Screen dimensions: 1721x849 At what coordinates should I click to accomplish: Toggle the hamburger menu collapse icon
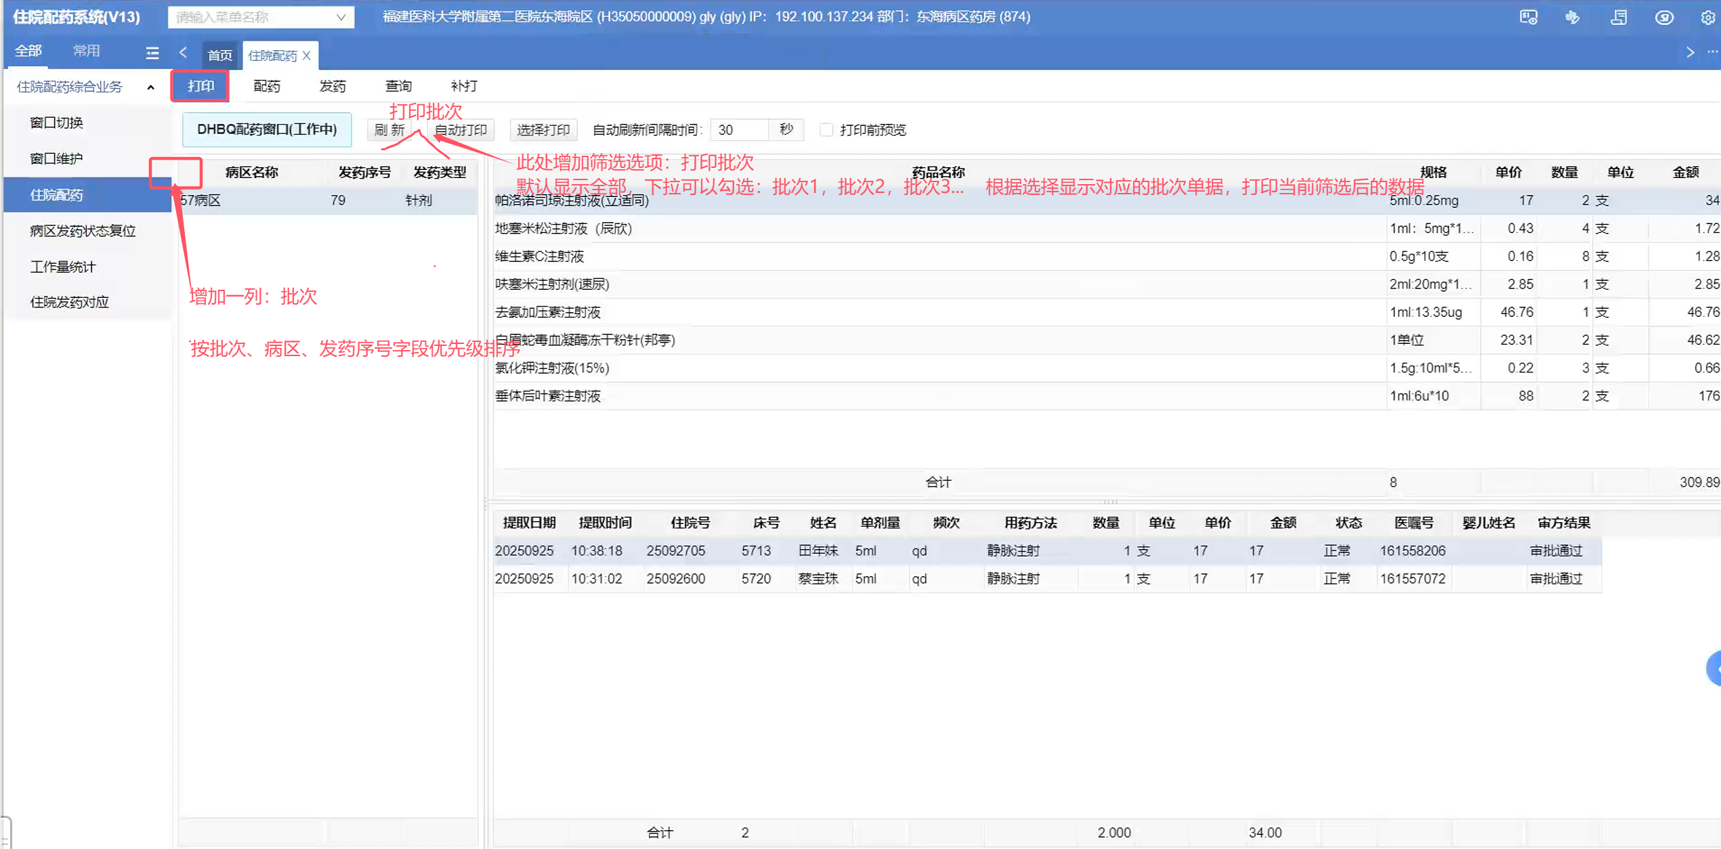(152, 53)
